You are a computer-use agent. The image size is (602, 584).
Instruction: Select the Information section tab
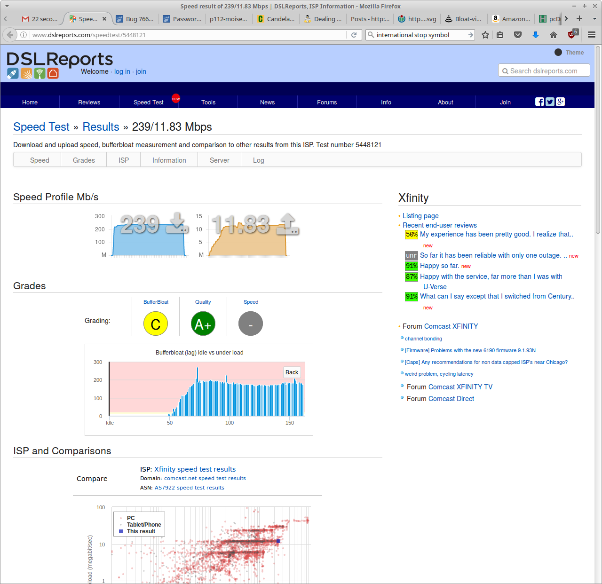(x=169, y=160)
